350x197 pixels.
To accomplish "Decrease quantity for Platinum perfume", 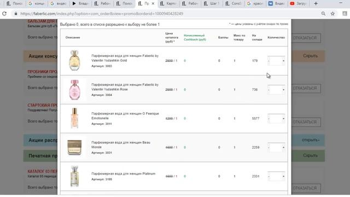I will click(269, 176).
